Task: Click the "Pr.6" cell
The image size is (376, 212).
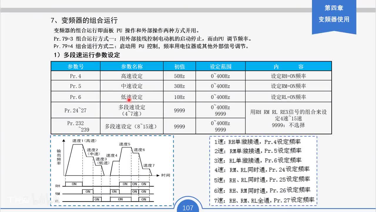Action: (x=75, y=97)
